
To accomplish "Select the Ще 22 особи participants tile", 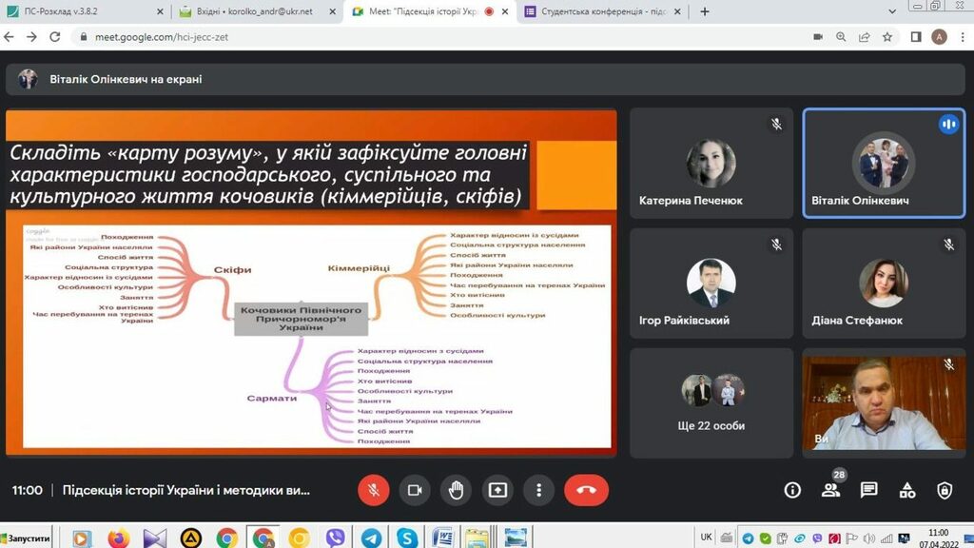I will click(711, 403).
